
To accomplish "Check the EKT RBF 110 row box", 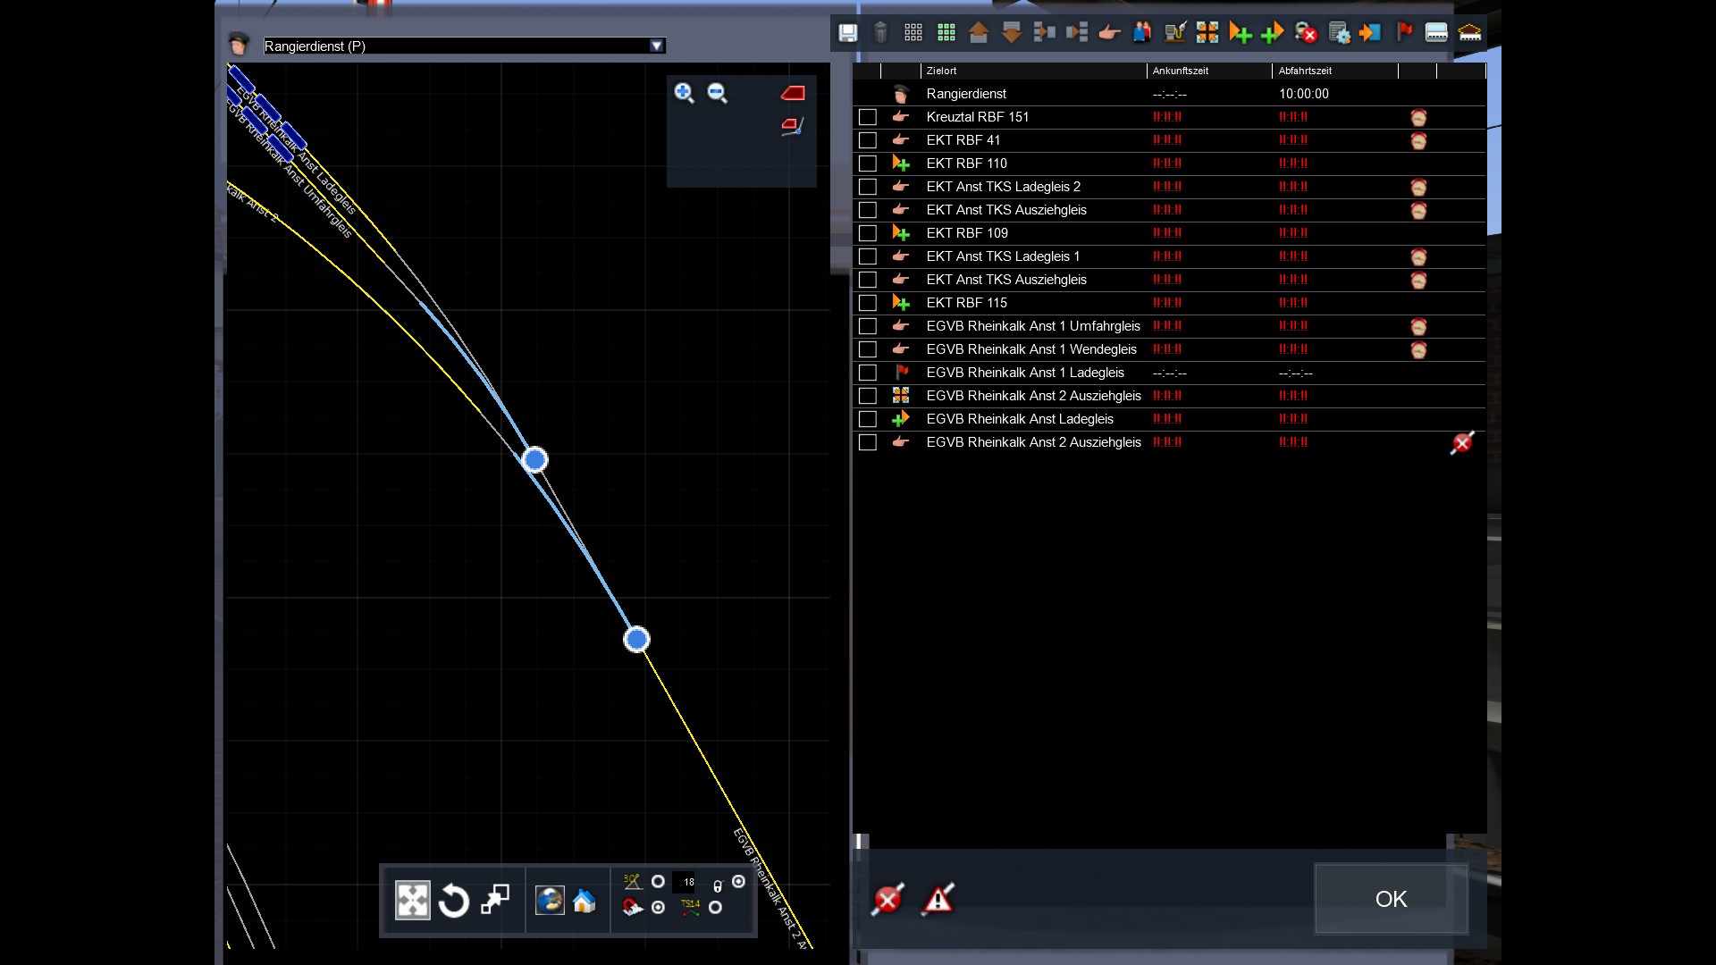I will pyautogui.click(x=868, y=164).
